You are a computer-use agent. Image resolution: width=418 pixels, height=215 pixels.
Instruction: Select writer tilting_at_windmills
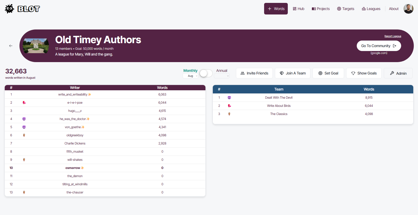pos(75,184)
